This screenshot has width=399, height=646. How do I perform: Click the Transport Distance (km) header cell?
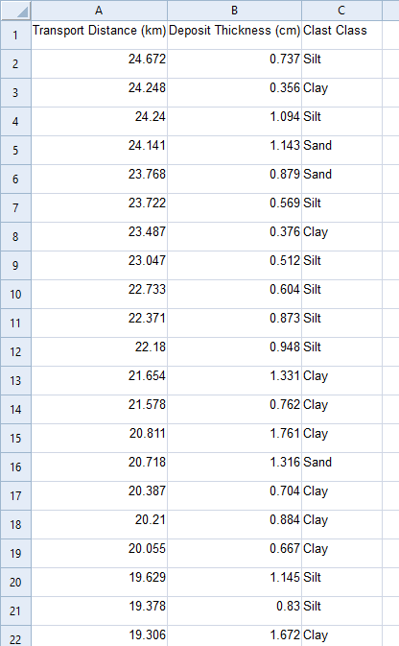pos(99,35)
